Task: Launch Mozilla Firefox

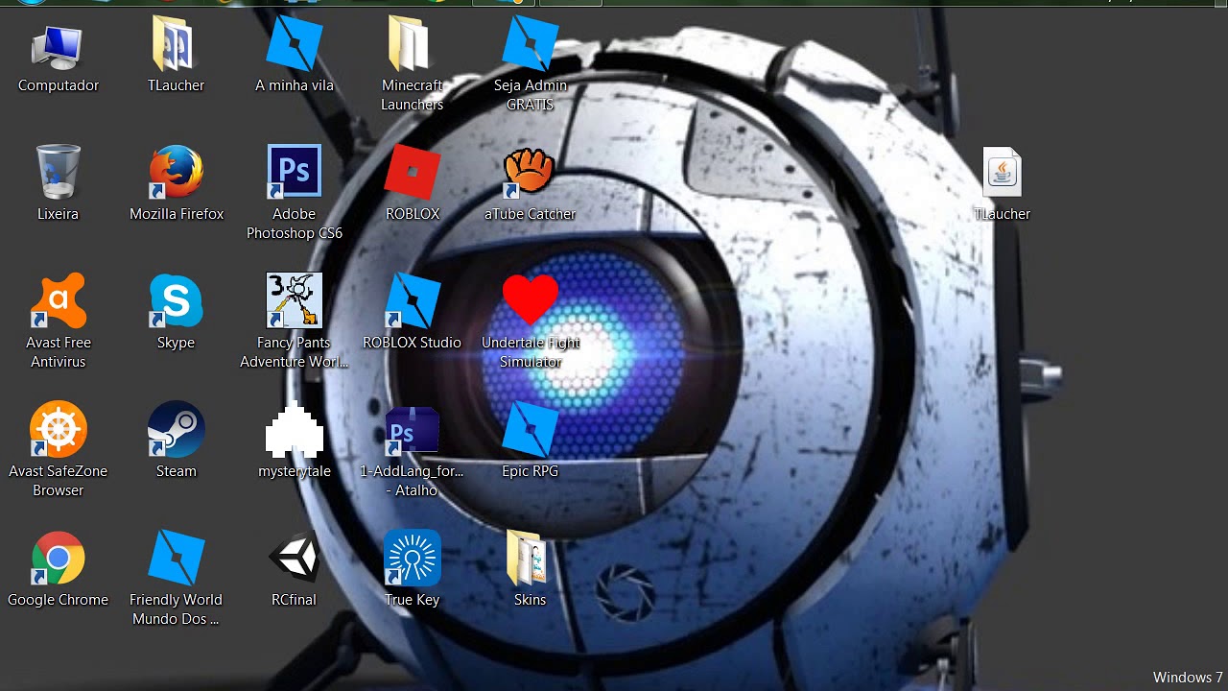Action: tap(177, 172)
